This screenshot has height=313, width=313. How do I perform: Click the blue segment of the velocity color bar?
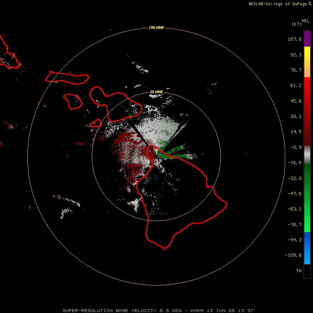click(307, 248)
